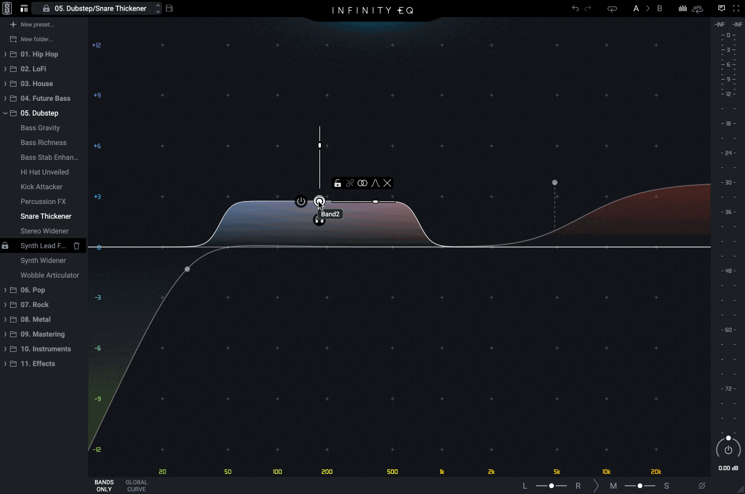Click the overlapping circles stereo icon
Screen dimensions: 745x494
pyautogui.click(x=362, y=183)
